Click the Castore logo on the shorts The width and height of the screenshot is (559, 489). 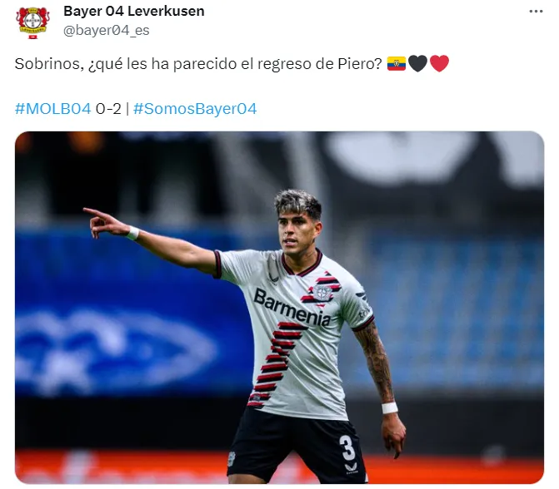pyautogui.click(x=352, y=468)
